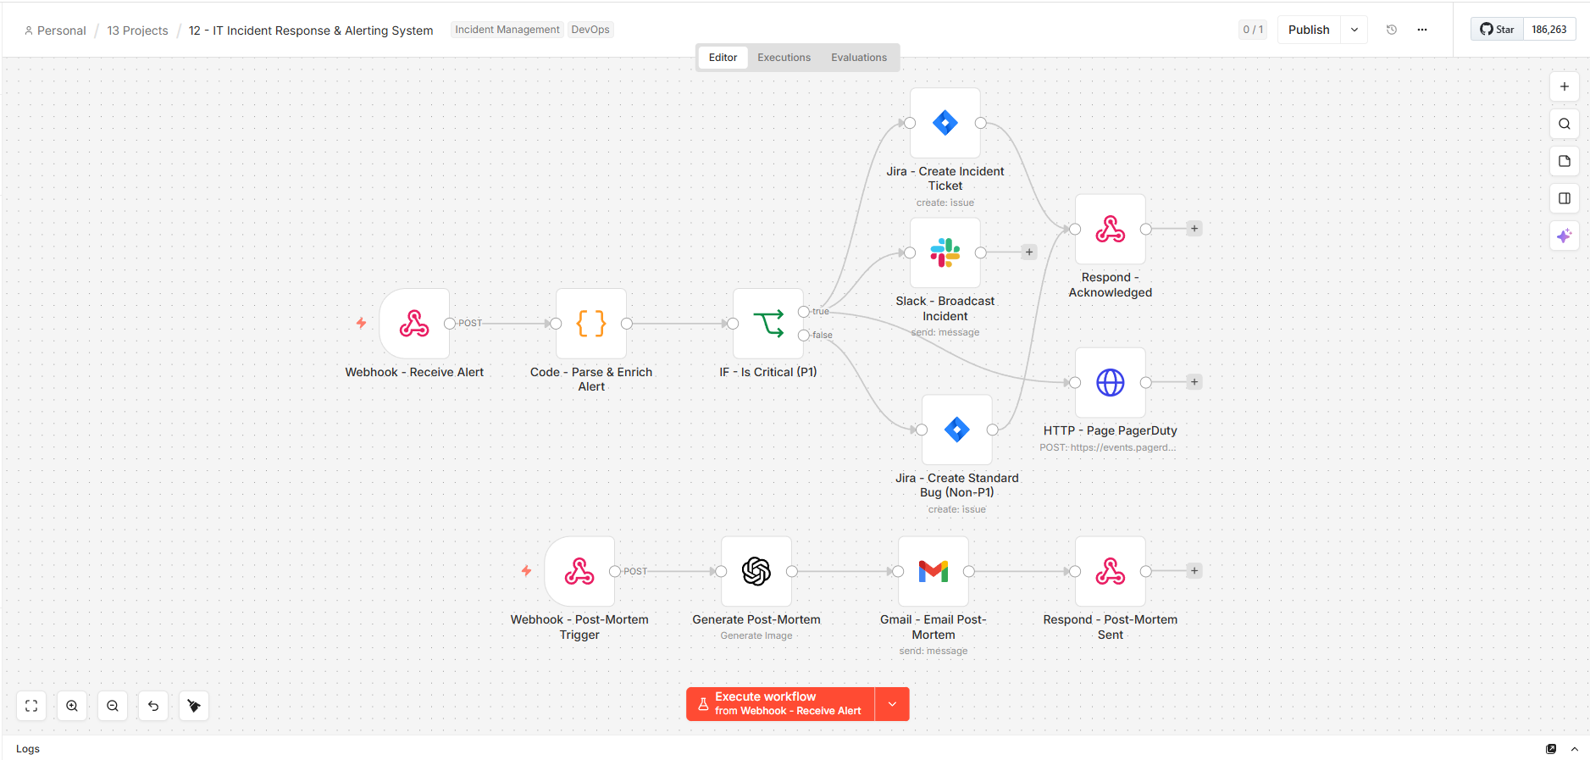Expand the Publish dropdown arrow
1590x760 pixels.
point(1355,30)
